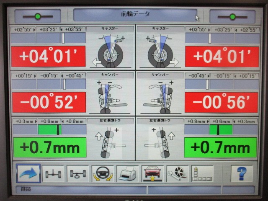The image size is (268, 201).
Task: Click the right toe green tolerance gauge
Action: [221, 129]
